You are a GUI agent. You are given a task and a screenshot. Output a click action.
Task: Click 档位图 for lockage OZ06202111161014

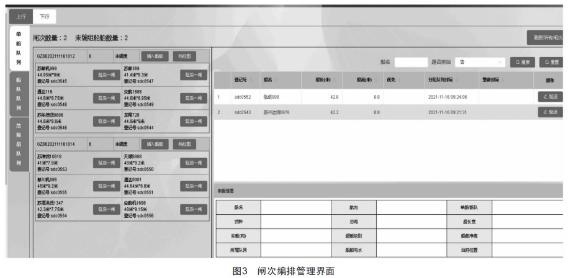tap(182, 143)
